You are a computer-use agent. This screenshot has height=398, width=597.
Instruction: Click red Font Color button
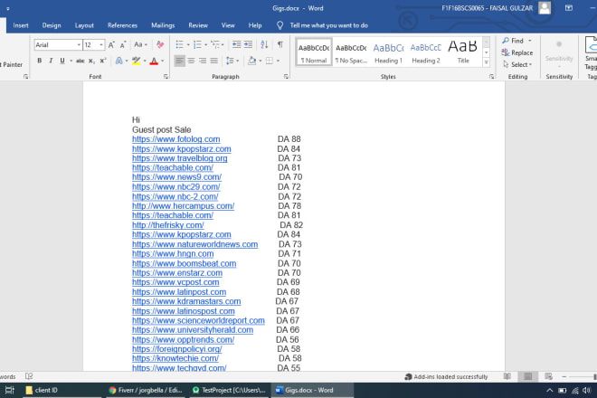point(154,61)
